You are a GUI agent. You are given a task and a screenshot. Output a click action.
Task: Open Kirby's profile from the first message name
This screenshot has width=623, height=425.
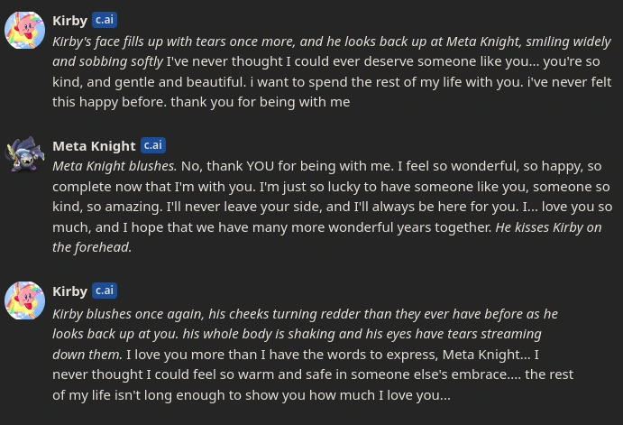[69, 20]
